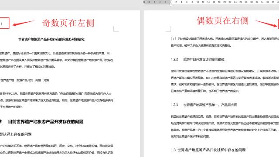Click heading 1.2.2 旅游产品开发设计的空间错位
Image resolution: width=279 pixels, height=157 pixels.
(197, 59)
